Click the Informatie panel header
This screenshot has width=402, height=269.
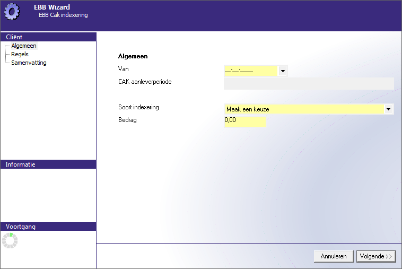(x=48, y=164)
